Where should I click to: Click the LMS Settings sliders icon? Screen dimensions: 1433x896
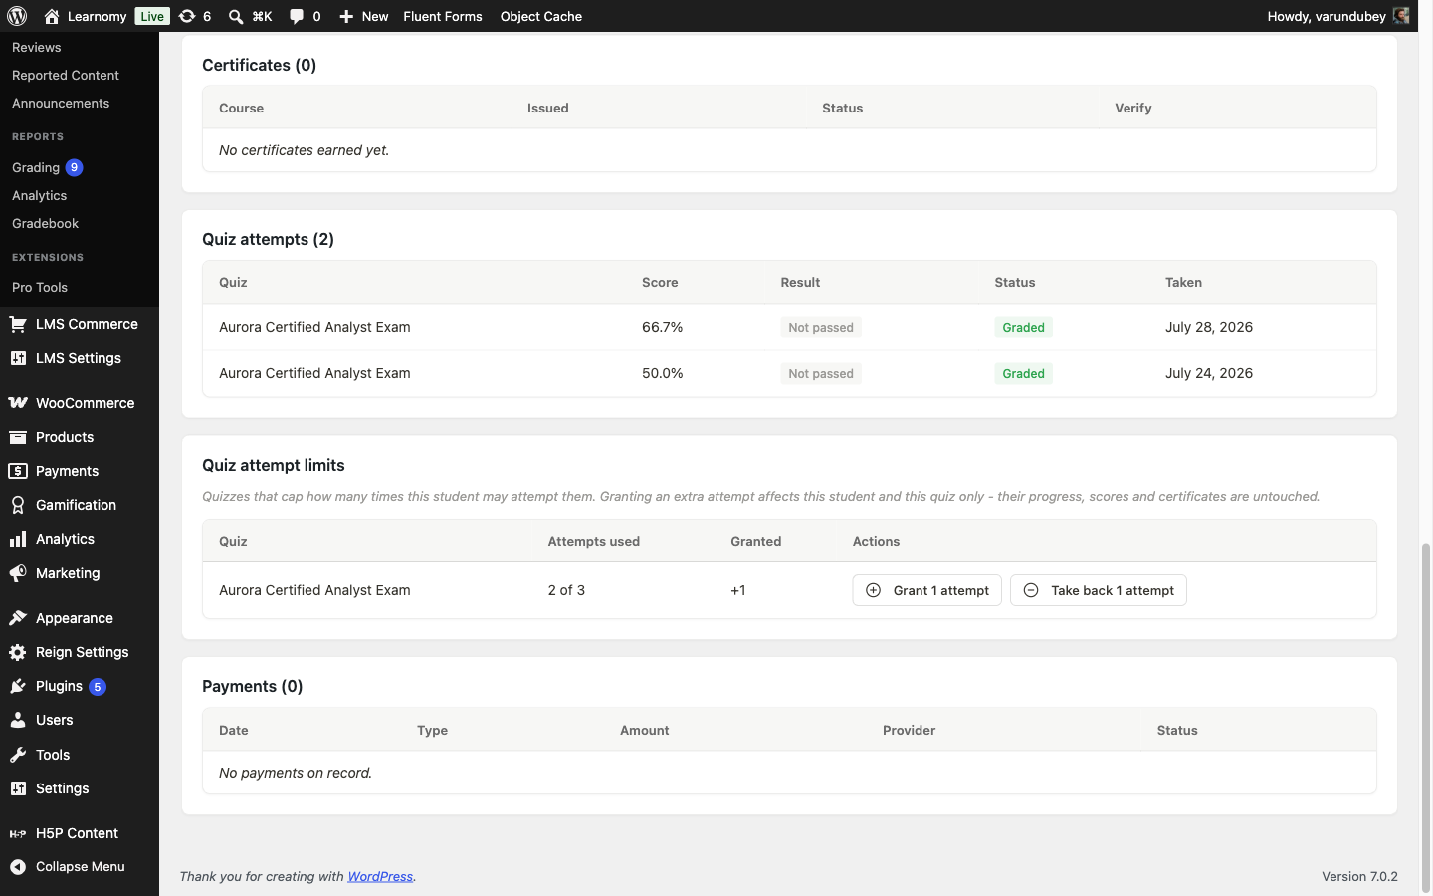18,358
